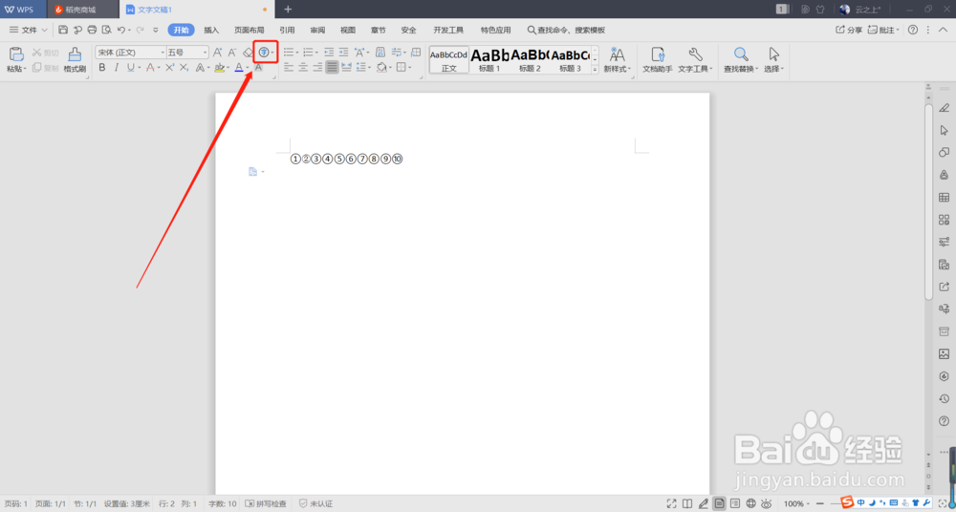Align text left
Viewport: 956px width, 512px height.
click(x=289, y=67)
